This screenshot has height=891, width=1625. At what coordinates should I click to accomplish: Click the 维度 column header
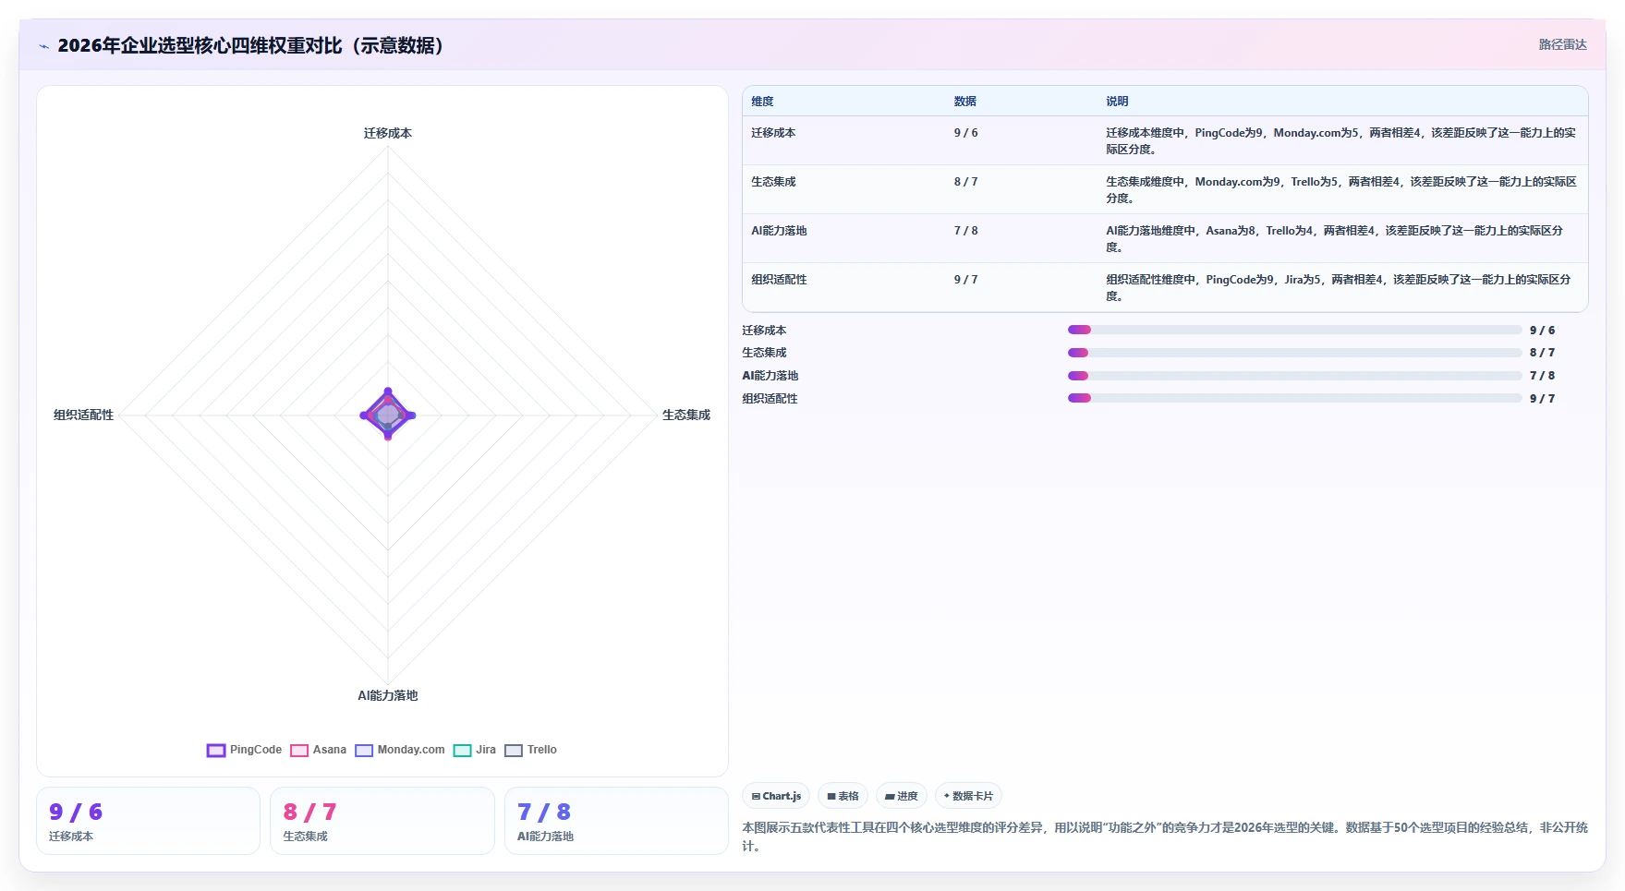[x=762, y=102]
